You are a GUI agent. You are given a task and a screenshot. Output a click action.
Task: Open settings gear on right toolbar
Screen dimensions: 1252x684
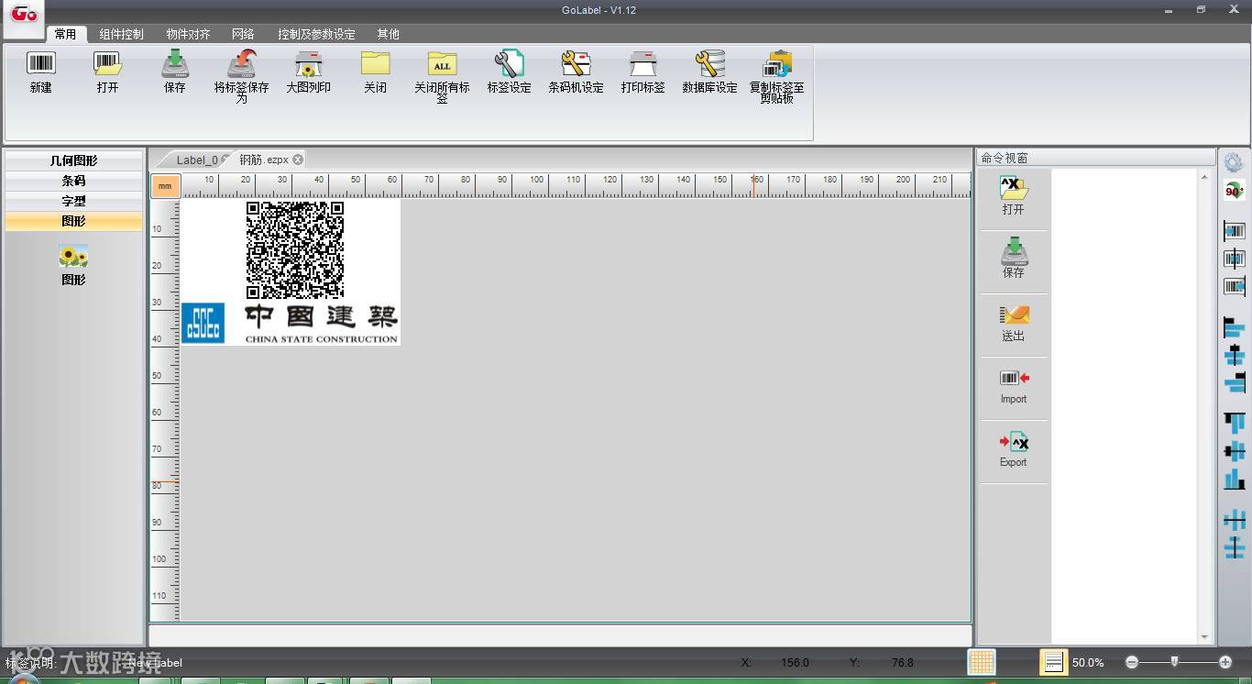click(x=1234, y=162)
